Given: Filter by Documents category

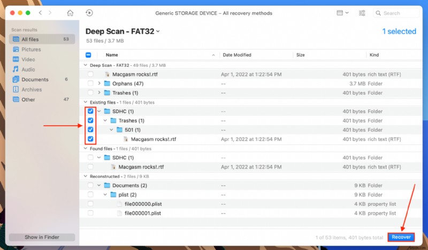Looking at the screenshot, I should (x=42, y=79).
